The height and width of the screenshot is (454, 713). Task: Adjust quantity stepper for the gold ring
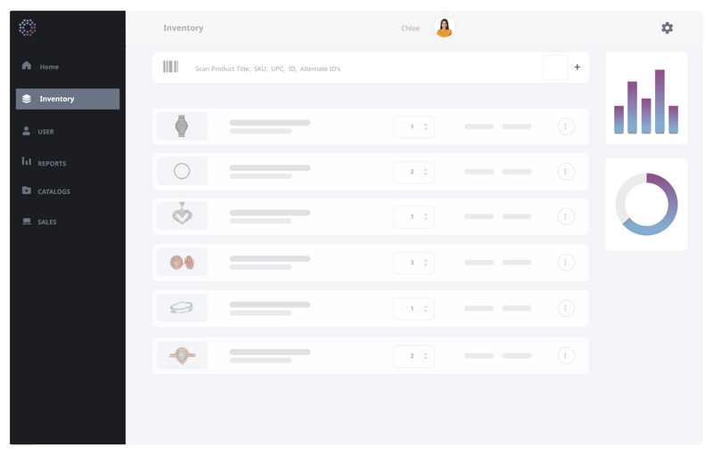[425, 172]
